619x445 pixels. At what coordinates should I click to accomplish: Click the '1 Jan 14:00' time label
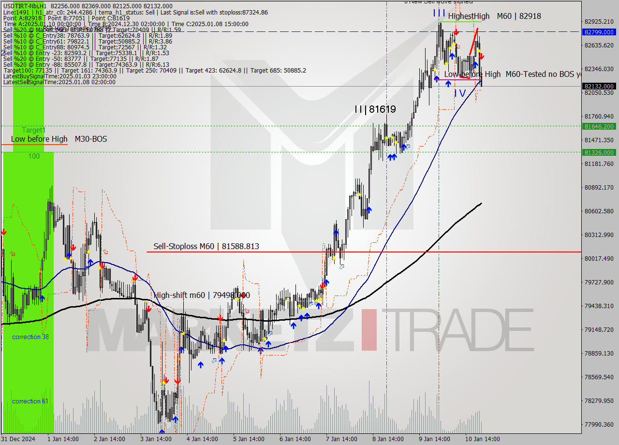(x=64, y=439)
